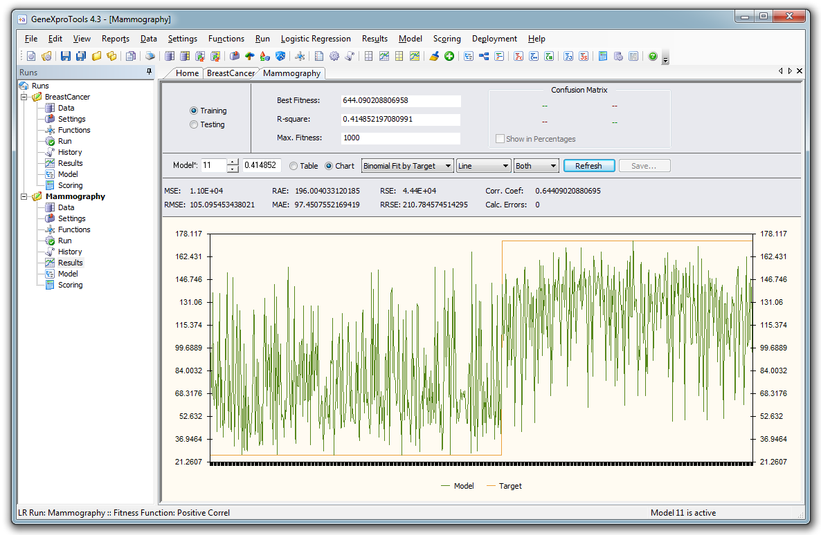Image resolution: width=821 pixels, height=535 pixels.
Task: Open Scoring under Mammography in tree
Action: 70,285
